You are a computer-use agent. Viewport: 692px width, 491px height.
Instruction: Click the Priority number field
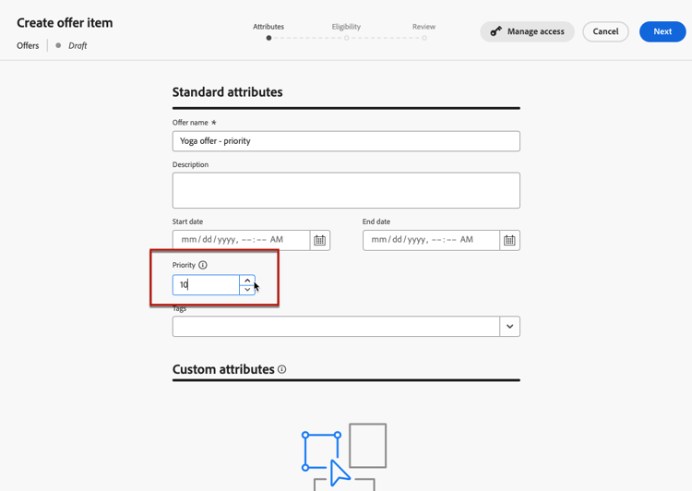point(206,285)
